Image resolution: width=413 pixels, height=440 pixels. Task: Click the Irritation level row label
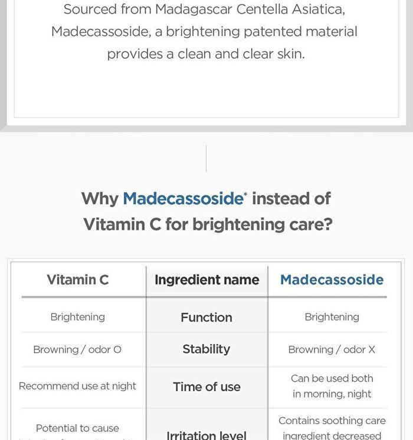(206, 435)
